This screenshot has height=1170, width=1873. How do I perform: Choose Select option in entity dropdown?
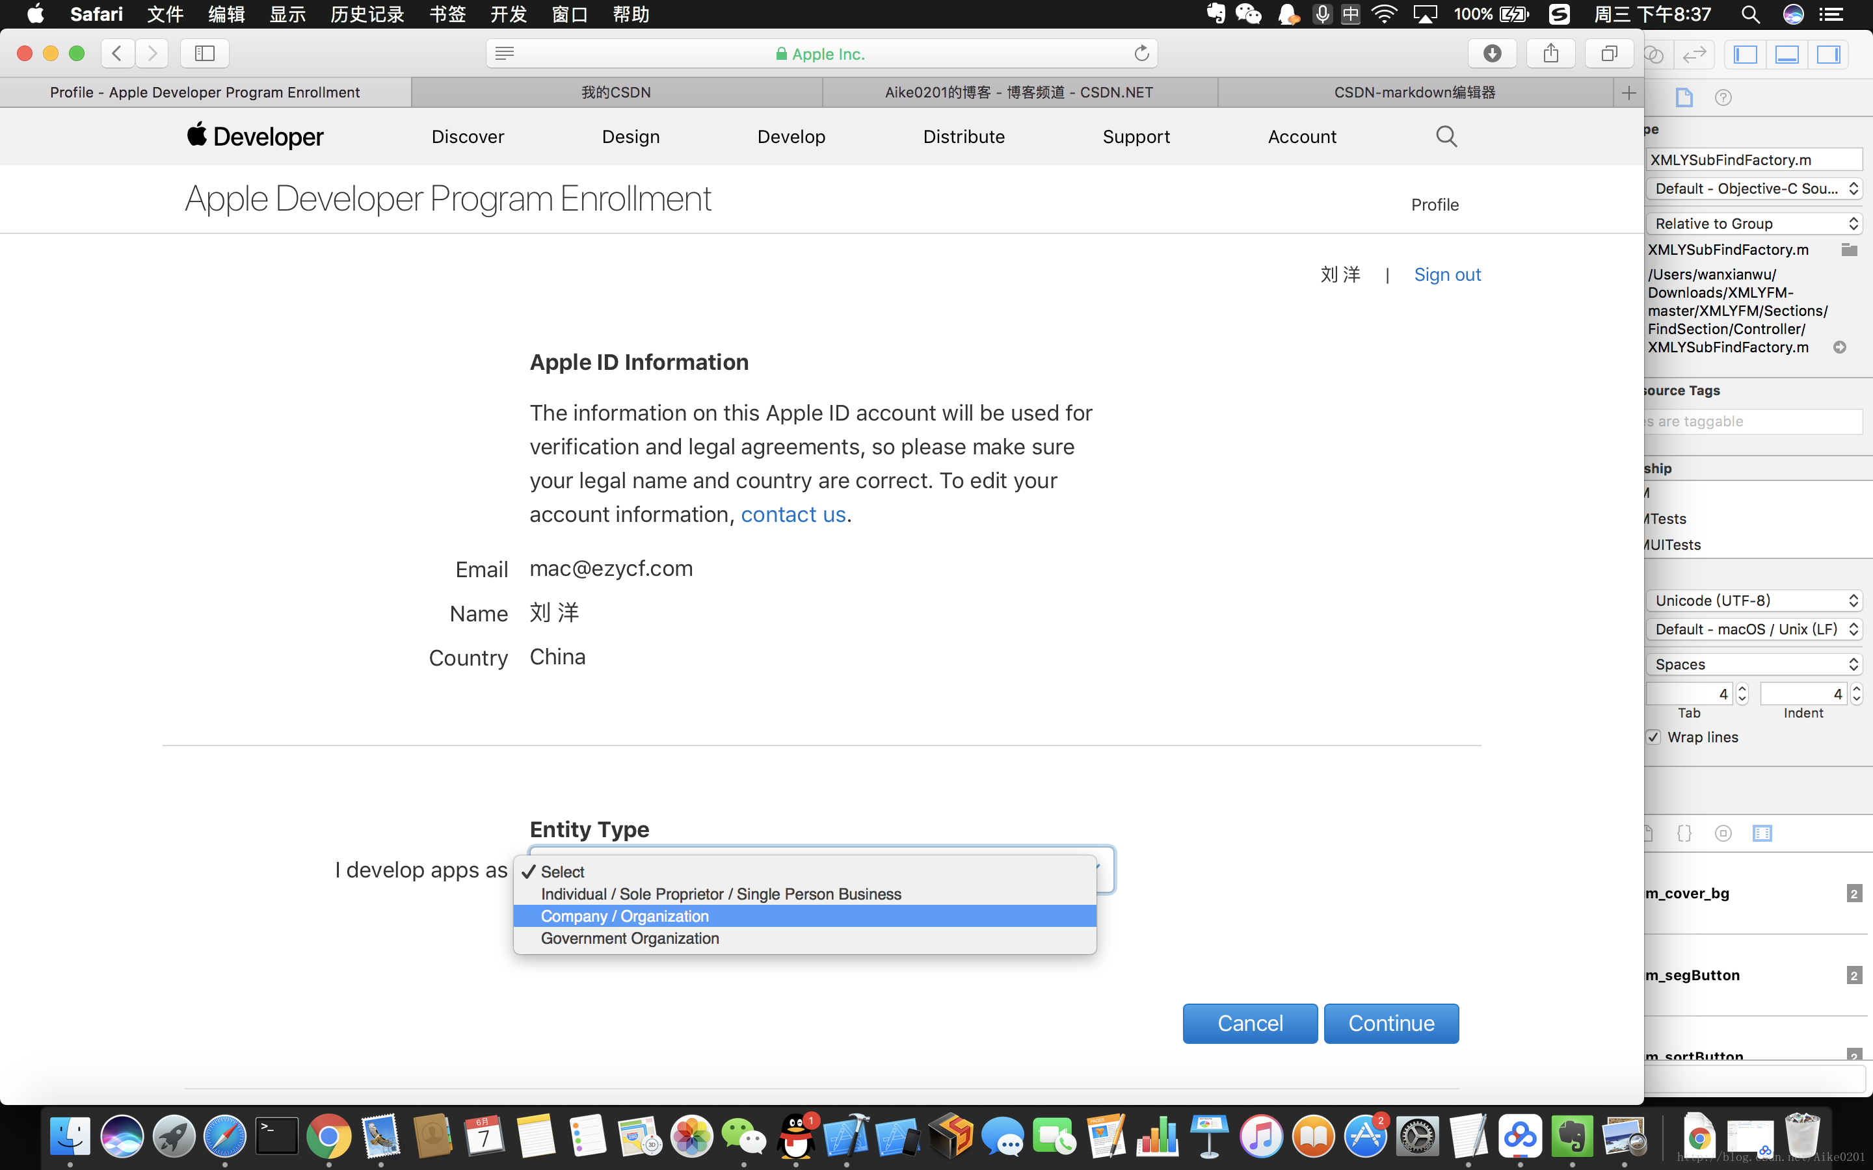click(805, 871)
